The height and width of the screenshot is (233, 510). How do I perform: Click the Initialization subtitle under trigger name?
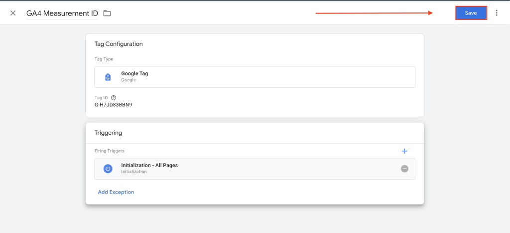(134, 172)
